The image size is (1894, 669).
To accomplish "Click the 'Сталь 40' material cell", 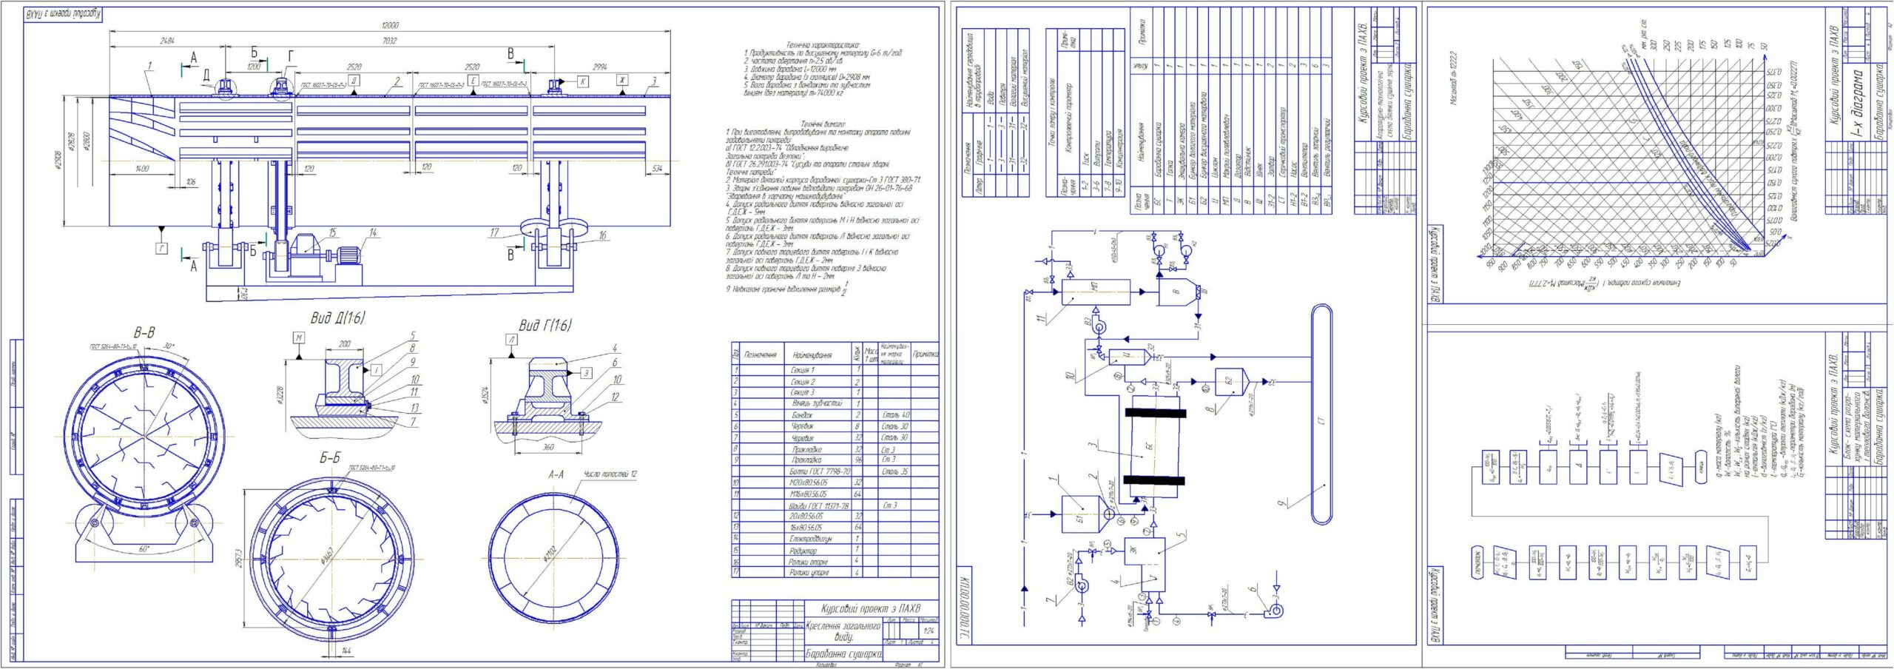I will 896,414.
